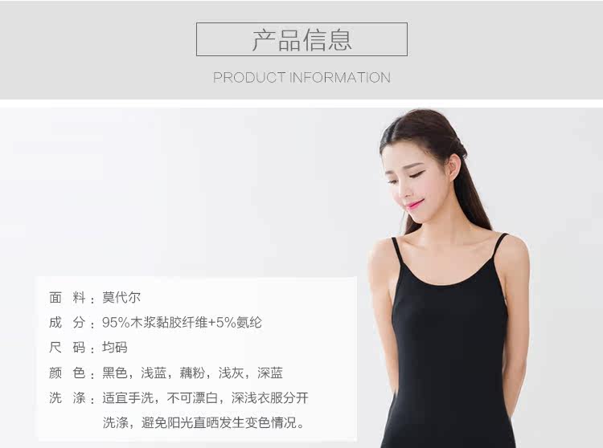This screenshot has width=603, height=448.
Task: Click the 黑色 color option text
Action: pos(115,373)
